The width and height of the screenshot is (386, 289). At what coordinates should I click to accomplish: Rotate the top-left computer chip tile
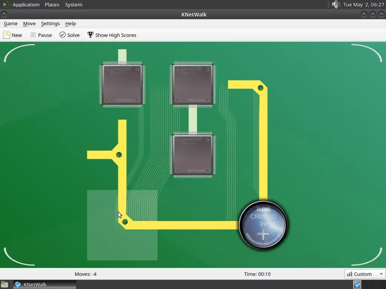coord(123,85)
